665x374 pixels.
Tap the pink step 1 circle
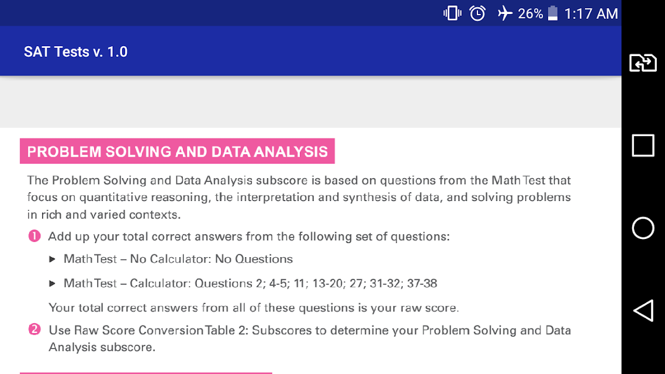point(34,236)
